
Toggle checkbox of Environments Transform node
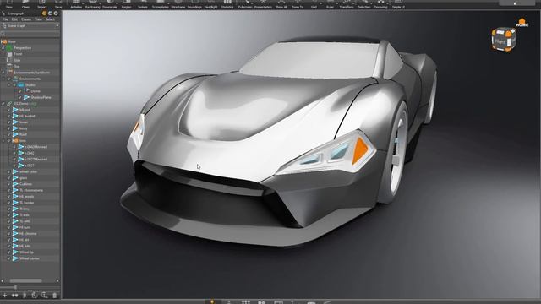click(3, 73)
